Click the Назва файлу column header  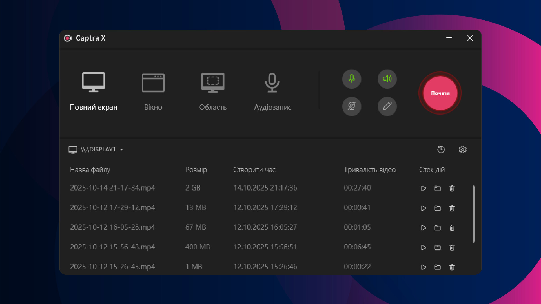90,170
